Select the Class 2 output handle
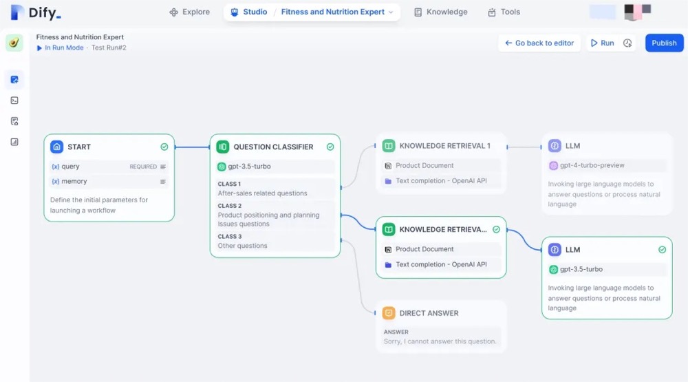The width and height of the screenshot is (688, 382). [341, 215]
